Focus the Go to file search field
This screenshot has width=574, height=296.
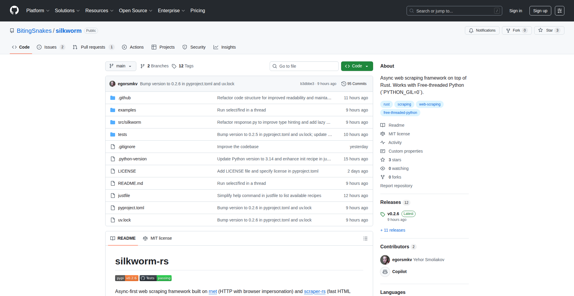click(304, 66)
